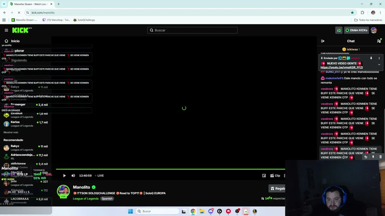Open the green drops box icon
This screenshot has width=385, height=216.
[339, 30]
